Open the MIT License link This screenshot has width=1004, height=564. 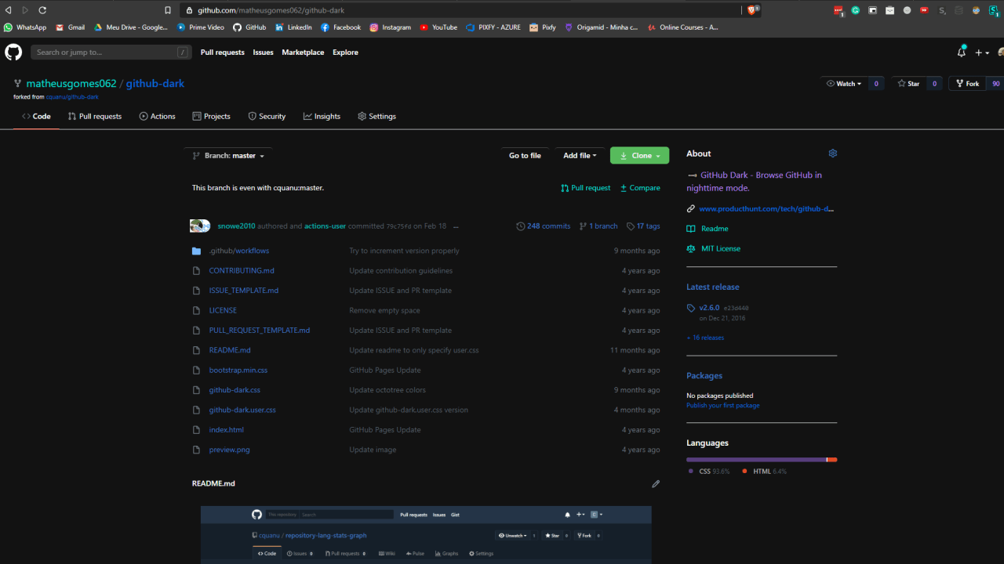713,248
